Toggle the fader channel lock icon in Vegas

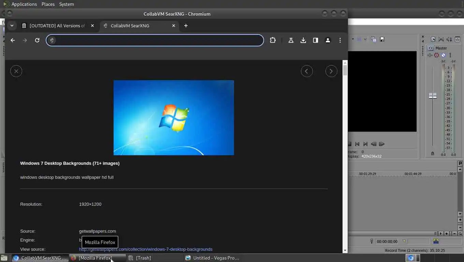pos(433,154)
